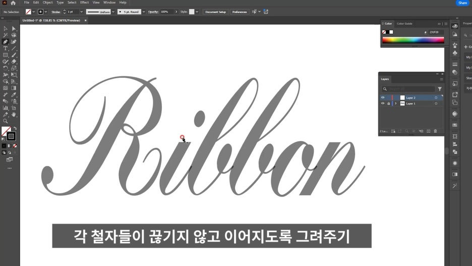Select the Column Graph tool
Viewport: 472px width, 266px height.
click(6, 108)
